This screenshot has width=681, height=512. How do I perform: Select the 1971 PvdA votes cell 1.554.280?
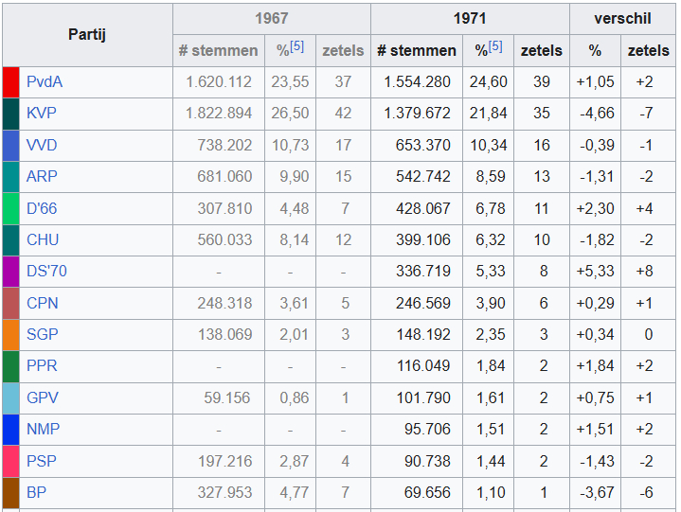(x=417, y=82)
